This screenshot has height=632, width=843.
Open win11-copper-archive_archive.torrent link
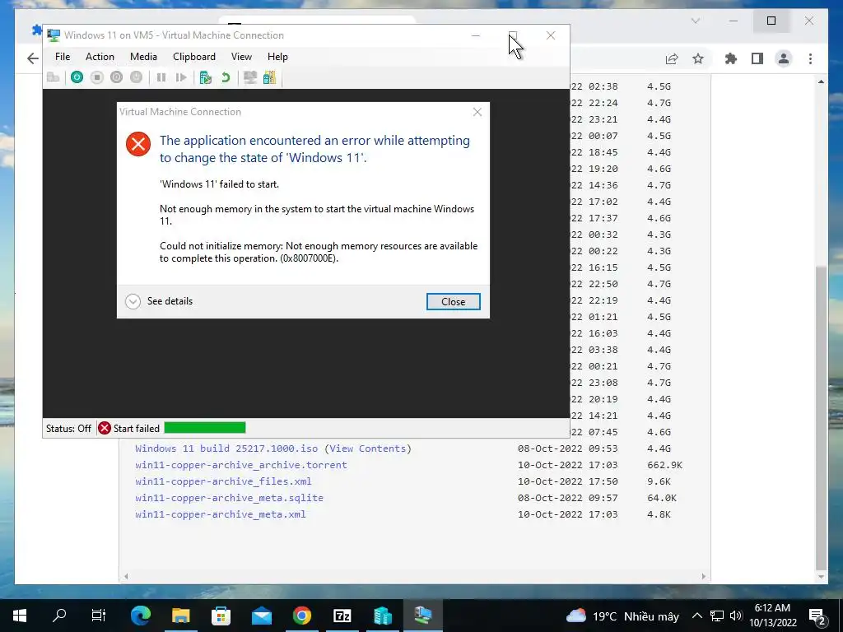[x=241, y=465]
